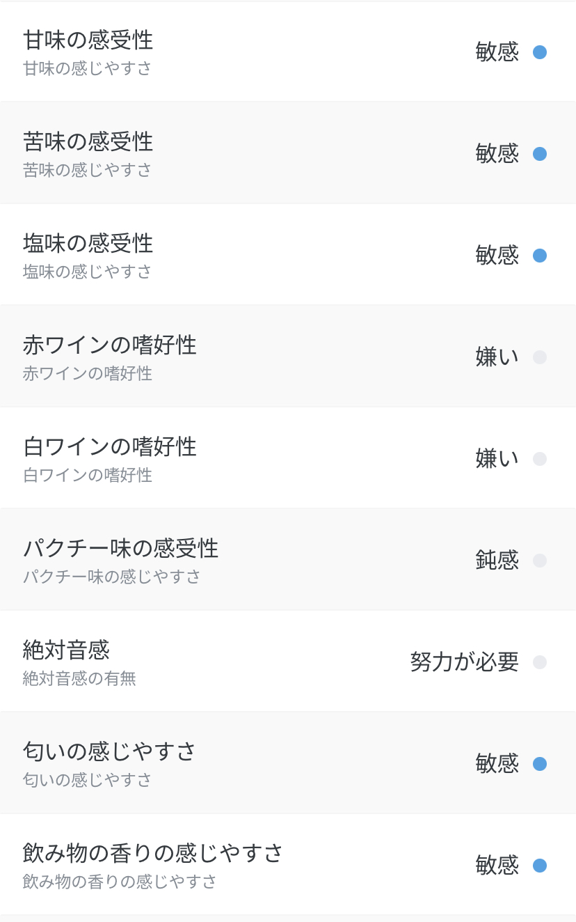This screenshot has height=922, width=576.
Task: Click the 絶対音感の有無 description text
Action: point(79,678)
